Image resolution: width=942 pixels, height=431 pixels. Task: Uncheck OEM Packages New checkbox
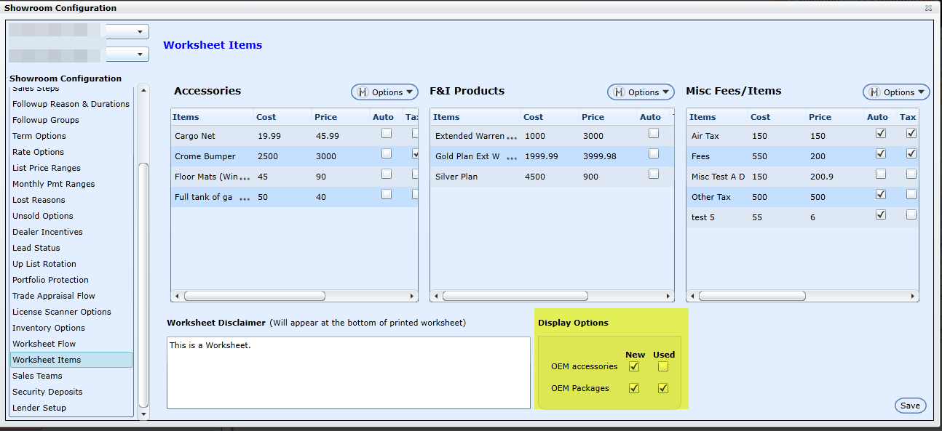634,388
